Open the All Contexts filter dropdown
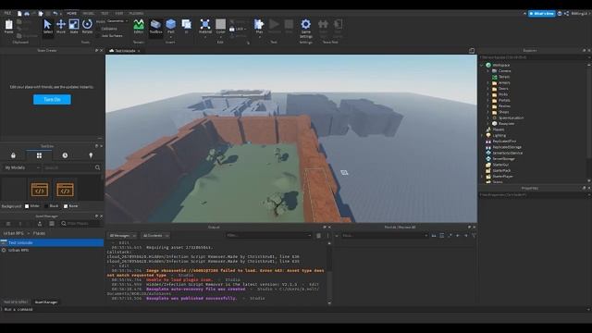This screenshot has height=333, width=592. pyautogui.click(x=155, y=236)
